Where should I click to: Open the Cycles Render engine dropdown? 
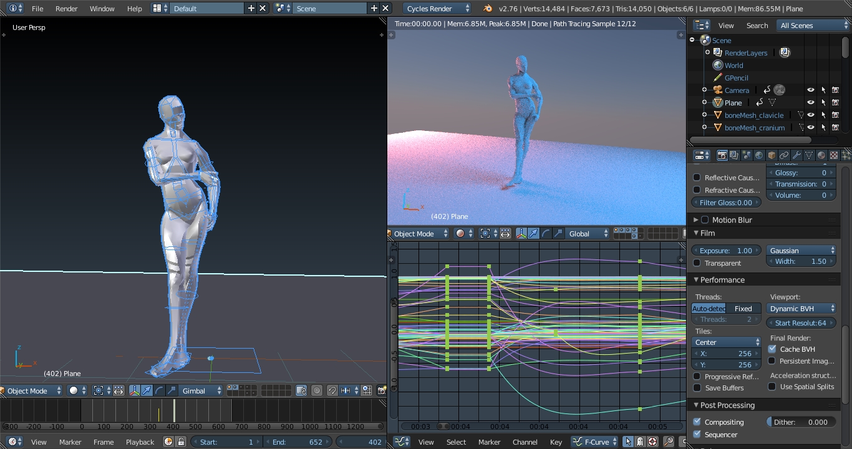pyautogui.click(x=437, y=9)
